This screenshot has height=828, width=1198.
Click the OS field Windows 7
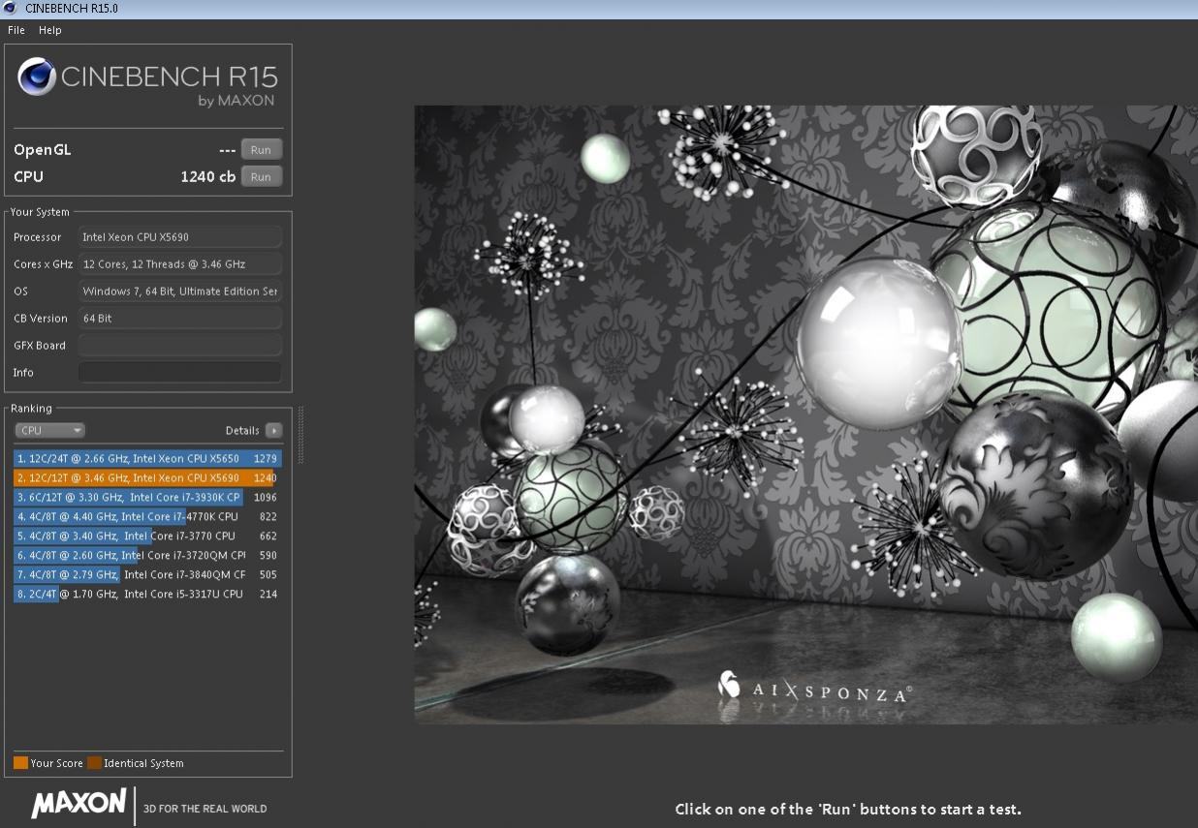(x=180, y=291)
